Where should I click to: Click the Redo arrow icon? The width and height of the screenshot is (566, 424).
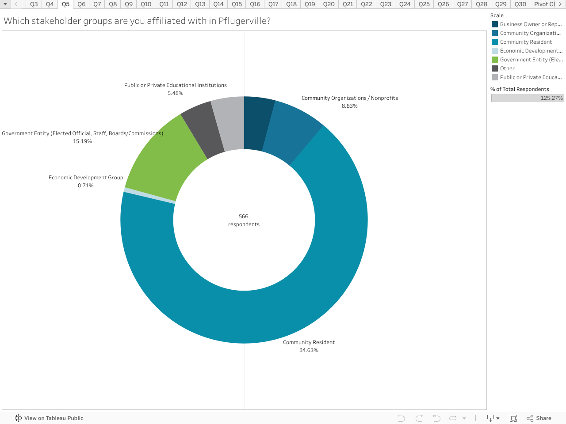point(419,418)
